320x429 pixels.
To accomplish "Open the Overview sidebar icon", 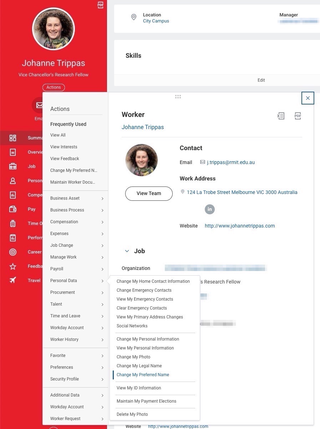I will click(13, 152).
